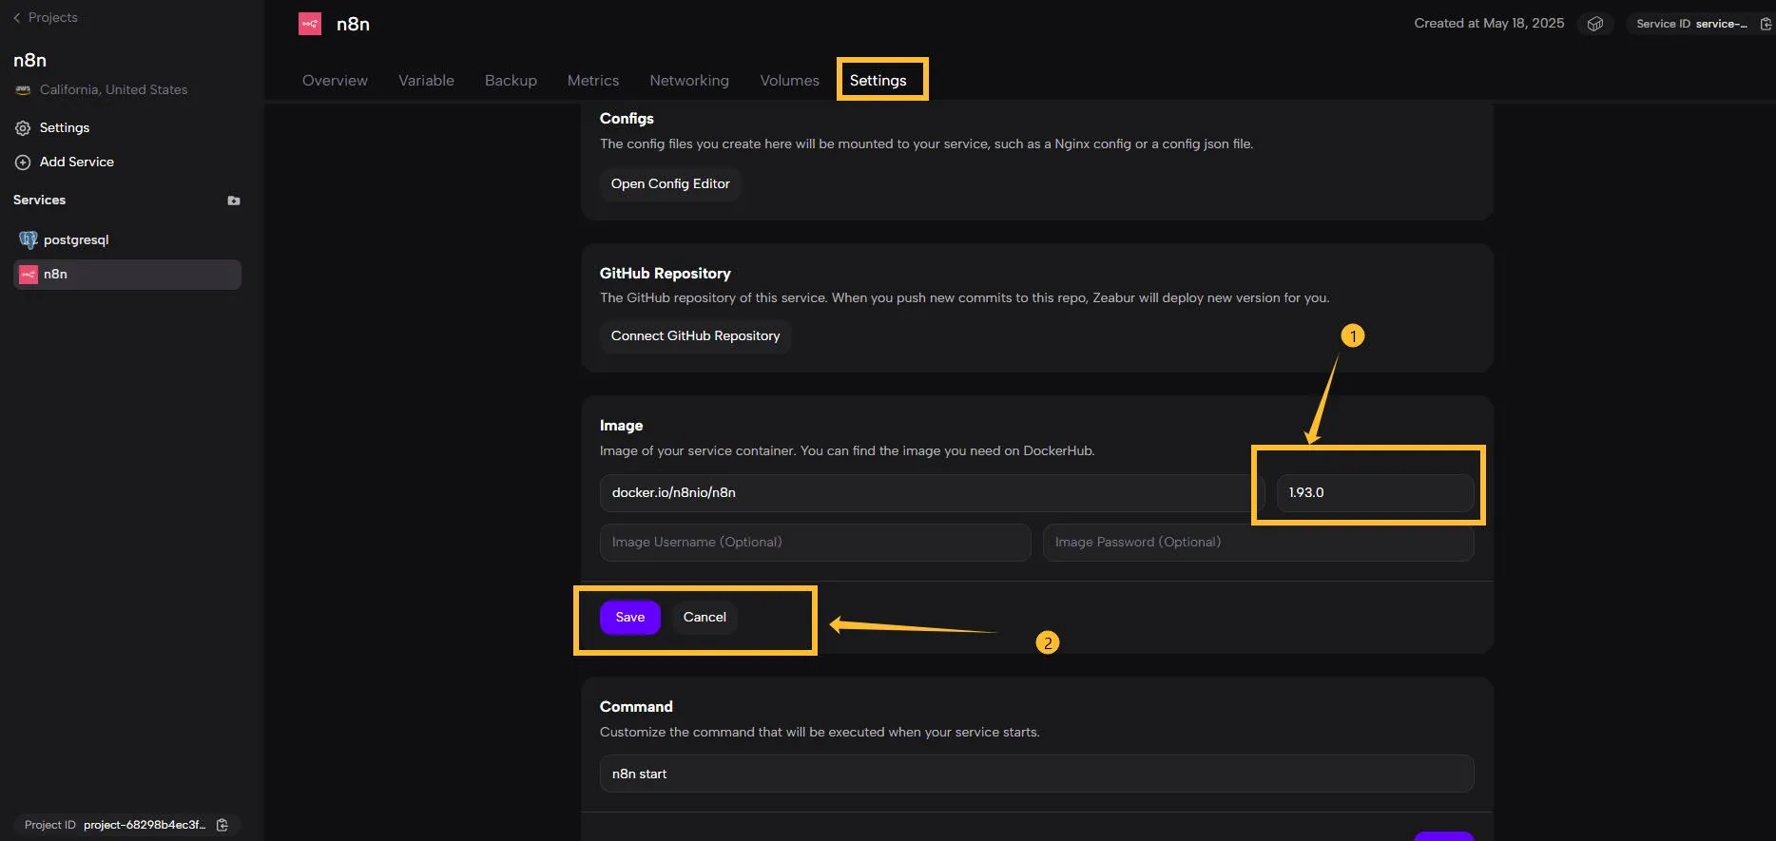Click Connect GitHub Repository button
Screen dimensions: 1776x841
point(695,335)
